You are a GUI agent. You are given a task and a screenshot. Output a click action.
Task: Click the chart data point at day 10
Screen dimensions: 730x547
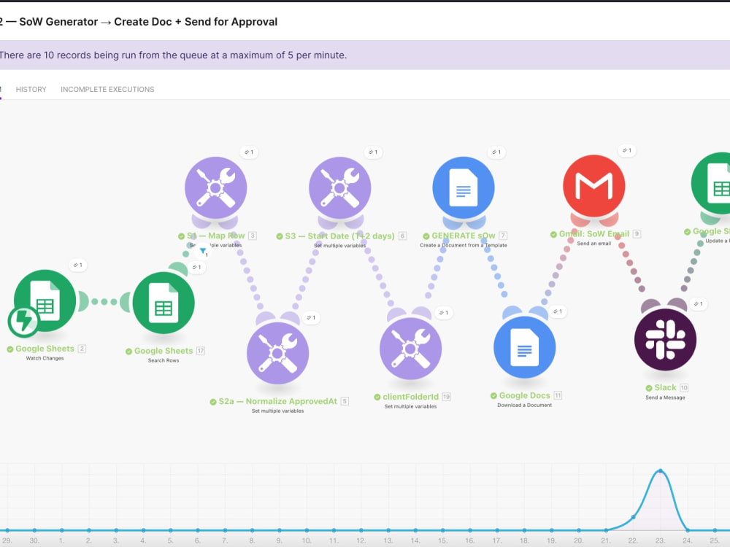(x=307, y=529)
